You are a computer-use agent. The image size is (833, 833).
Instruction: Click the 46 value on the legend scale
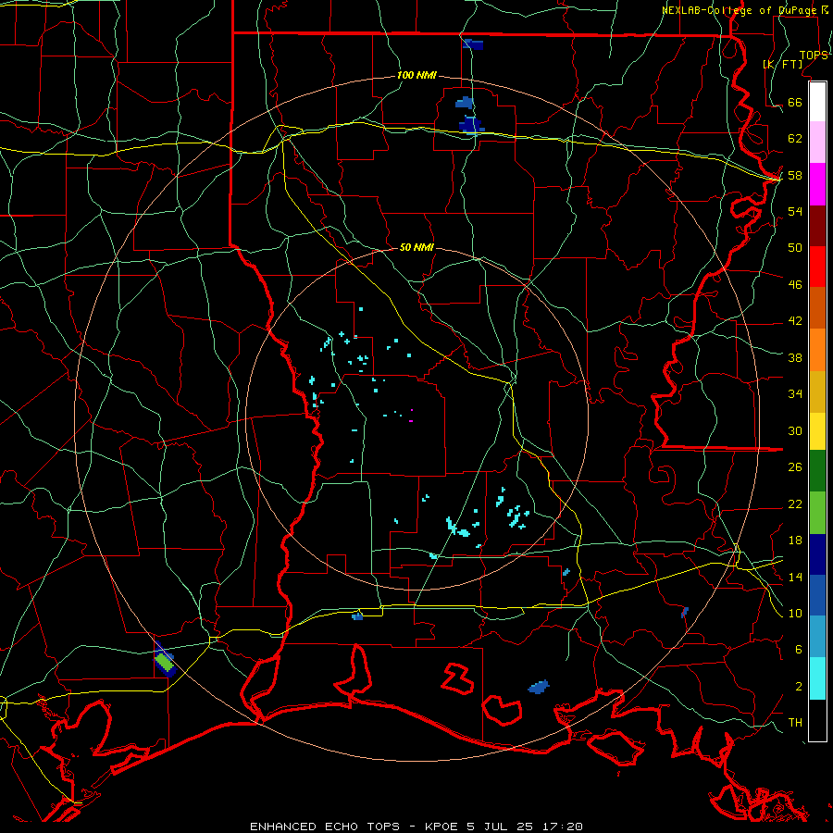tap(795, 285)
